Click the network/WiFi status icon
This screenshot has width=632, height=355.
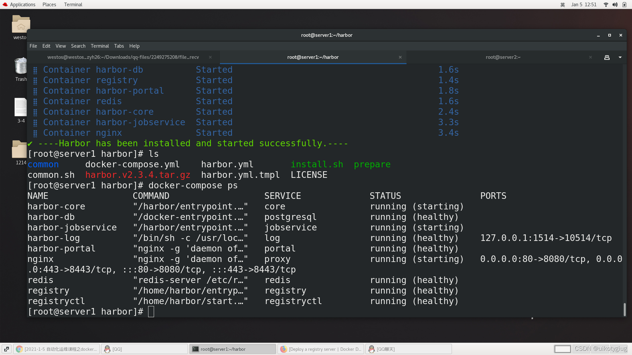607,4
